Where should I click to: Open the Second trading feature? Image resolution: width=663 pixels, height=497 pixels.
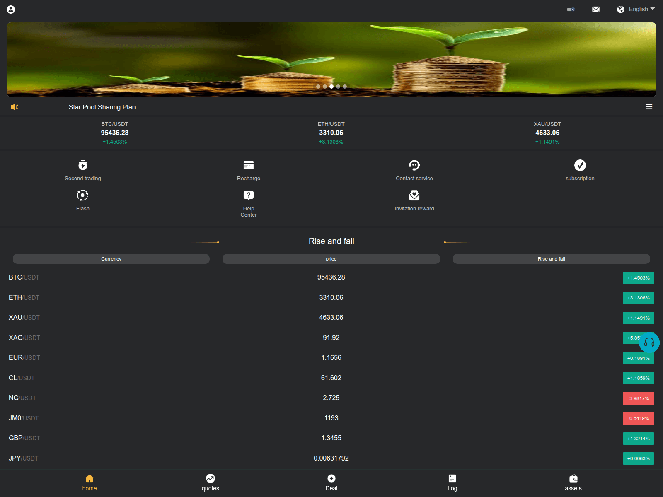(82, 170)
